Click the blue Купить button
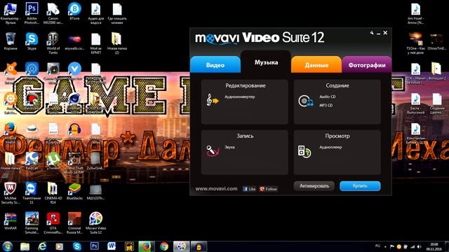449x252 pixels. 360,186
